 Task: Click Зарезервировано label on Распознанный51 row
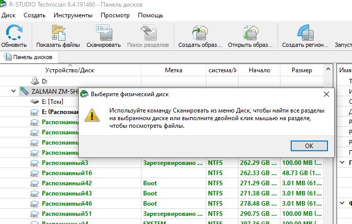click(173, 214)
